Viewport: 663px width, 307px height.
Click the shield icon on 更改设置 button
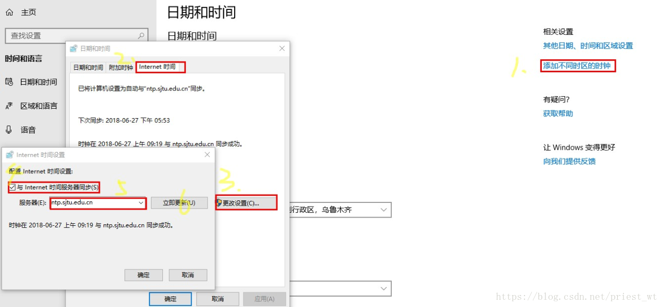[219, 202]
